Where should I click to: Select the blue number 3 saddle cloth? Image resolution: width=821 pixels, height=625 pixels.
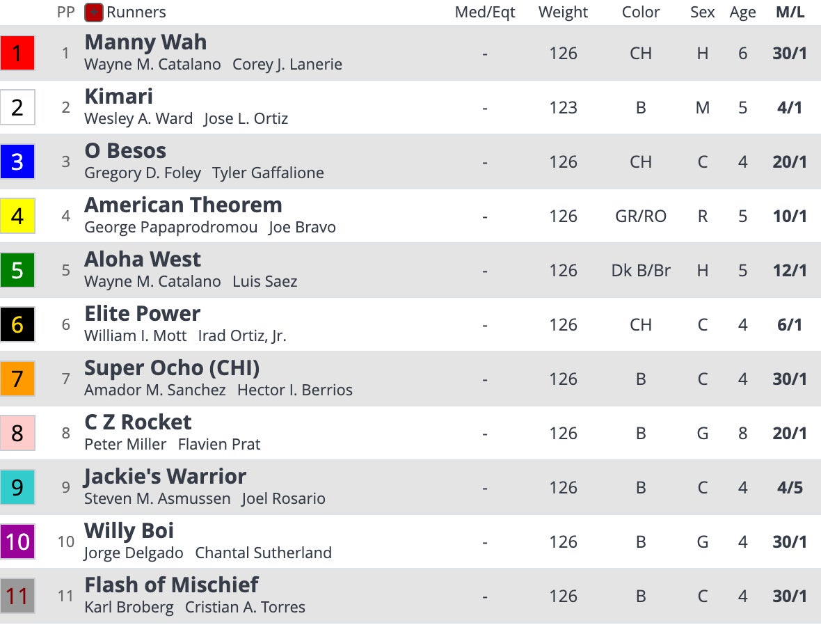[17, 161]
